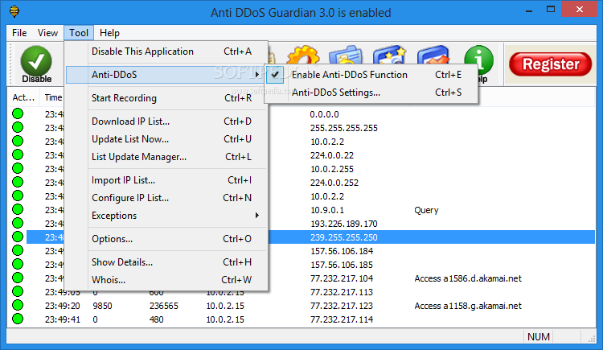Select the 0.0.0.0 address cell
This screenshot has width=603, height=350.
tap(324, 114)
